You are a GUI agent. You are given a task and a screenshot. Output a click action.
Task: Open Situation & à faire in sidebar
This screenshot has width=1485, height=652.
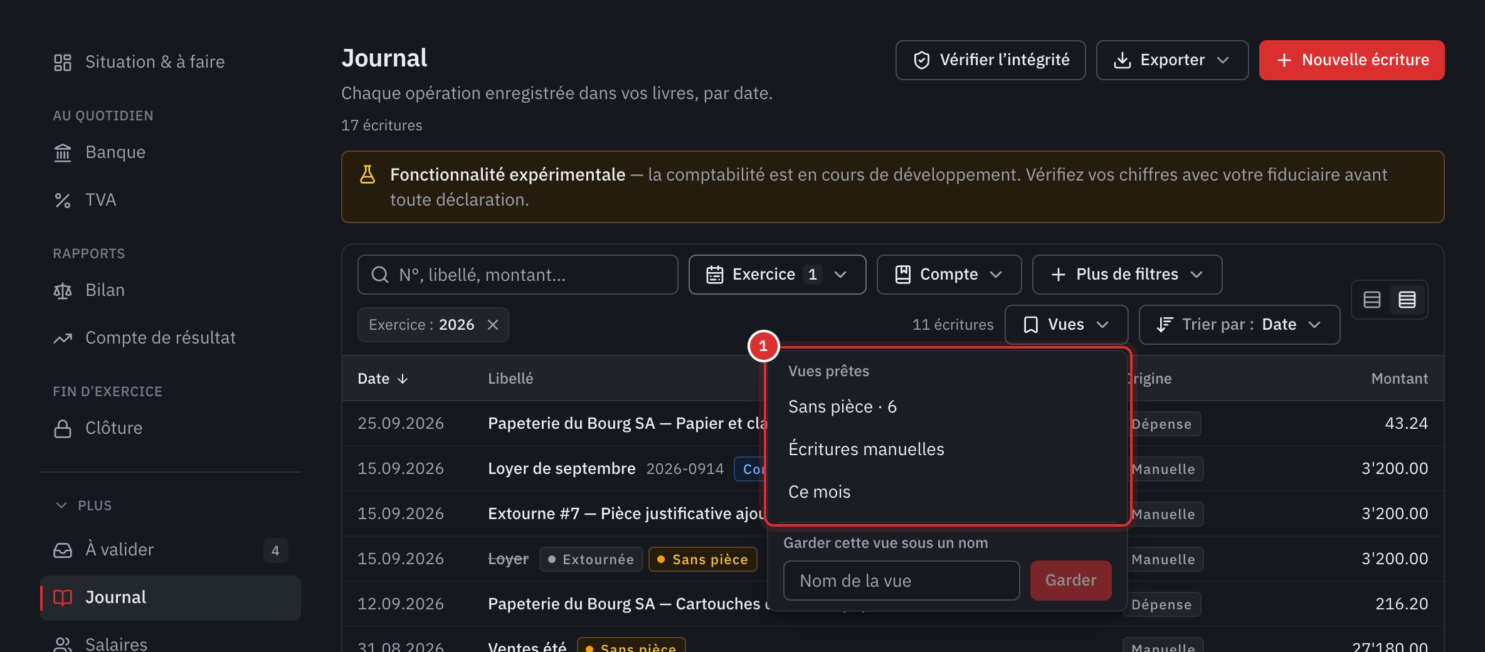coord(171,61)
